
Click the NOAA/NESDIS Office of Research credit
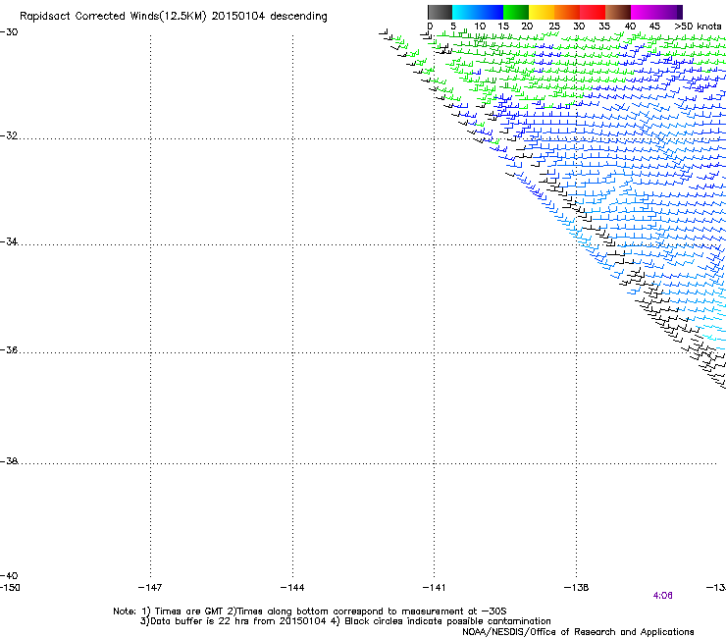578,632
